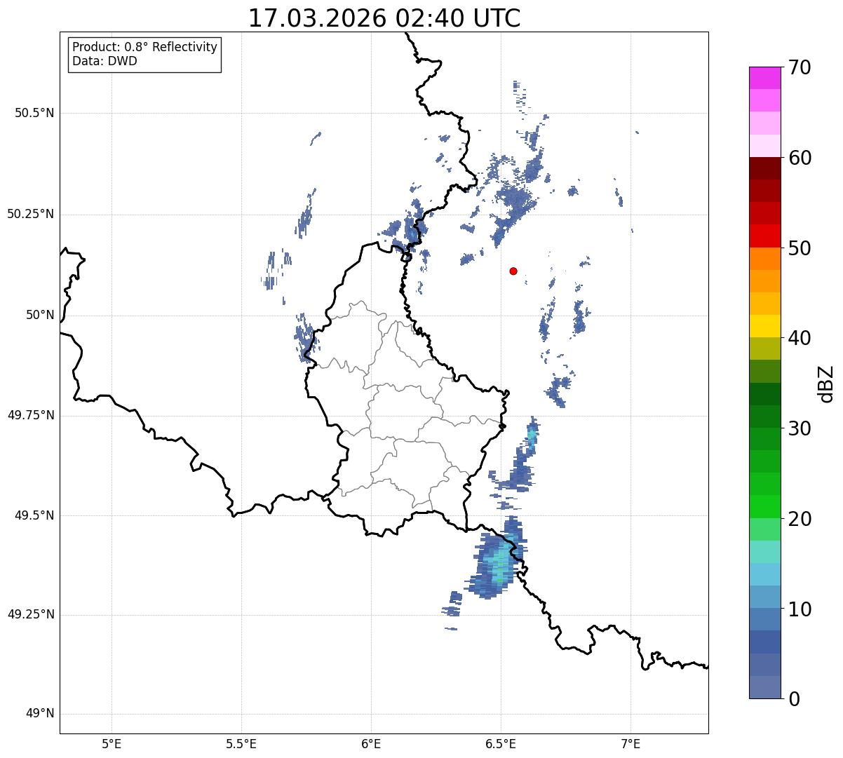This screenshot has height=758, width=843.
Task: Click the magenta top colorbar swatch
Action: 765,78
